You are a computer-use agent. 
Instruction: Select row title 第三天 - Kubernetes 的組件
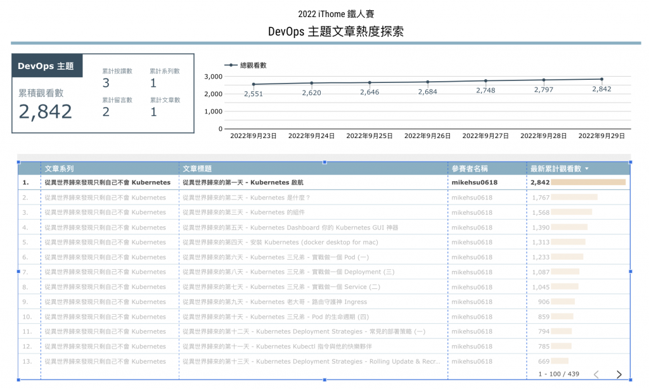tap(243, 212)
